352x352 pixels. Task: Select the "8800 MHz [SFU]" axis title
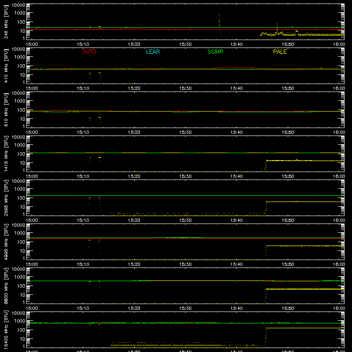[x=6, y=286]
